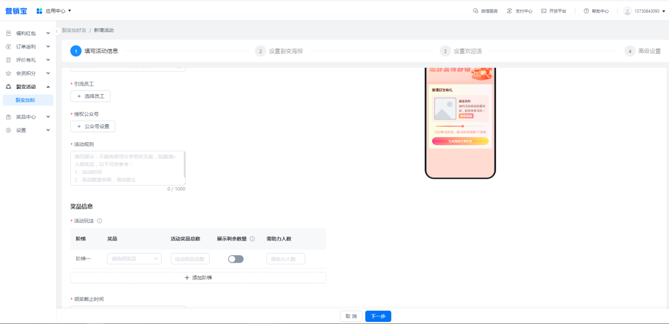The height and width of the screenshot is (324, 669).
Task: Click the 下一步 button
Action: 378,316
